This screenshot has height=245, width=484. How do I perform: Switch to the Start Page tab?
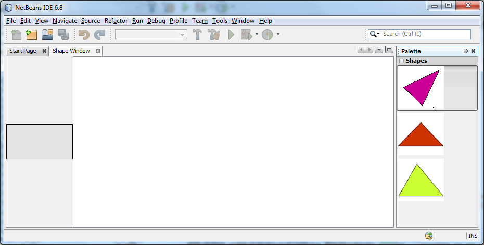coord(23,51)
